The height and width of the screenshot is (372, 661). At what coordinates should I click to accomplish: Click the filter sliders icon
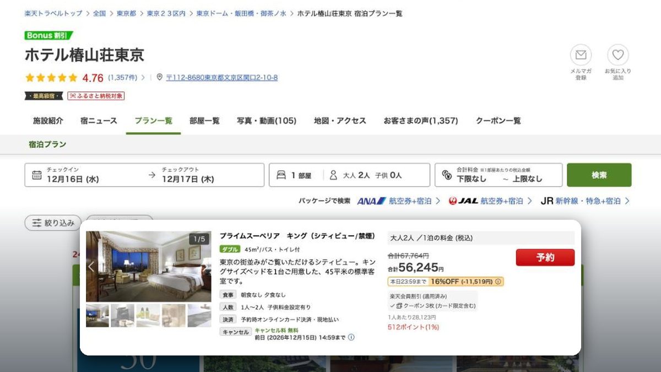click(37, 223)
